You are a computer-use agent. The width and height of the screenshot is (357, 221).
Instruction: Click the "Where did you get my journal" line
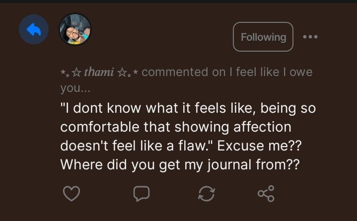click(179, 165)
